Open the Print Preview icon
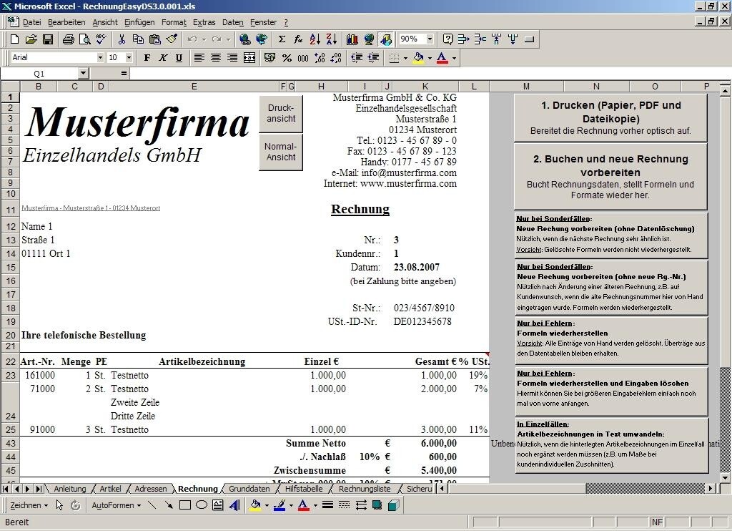 [84, 39]
